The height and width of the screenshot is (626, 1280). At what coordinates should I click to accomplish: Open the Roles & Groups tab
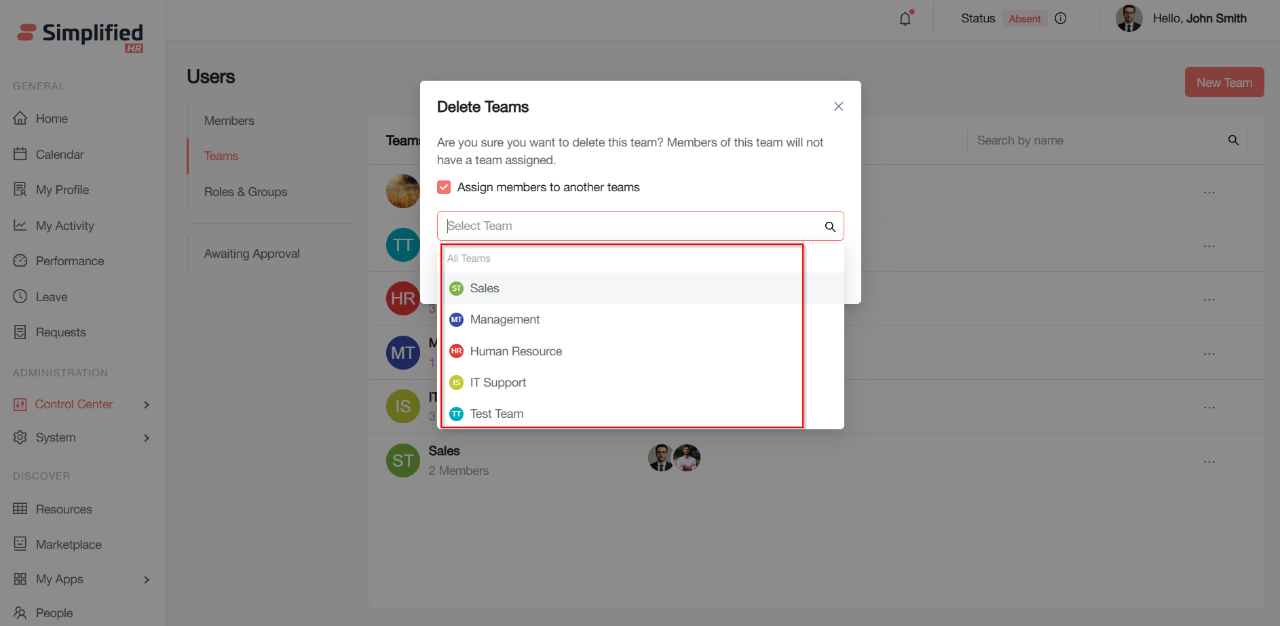(x=246, y=192)
